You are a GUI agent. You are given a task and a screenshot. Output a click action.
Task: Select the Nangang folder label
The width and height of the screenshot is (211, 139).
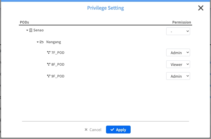pos(54,42)
